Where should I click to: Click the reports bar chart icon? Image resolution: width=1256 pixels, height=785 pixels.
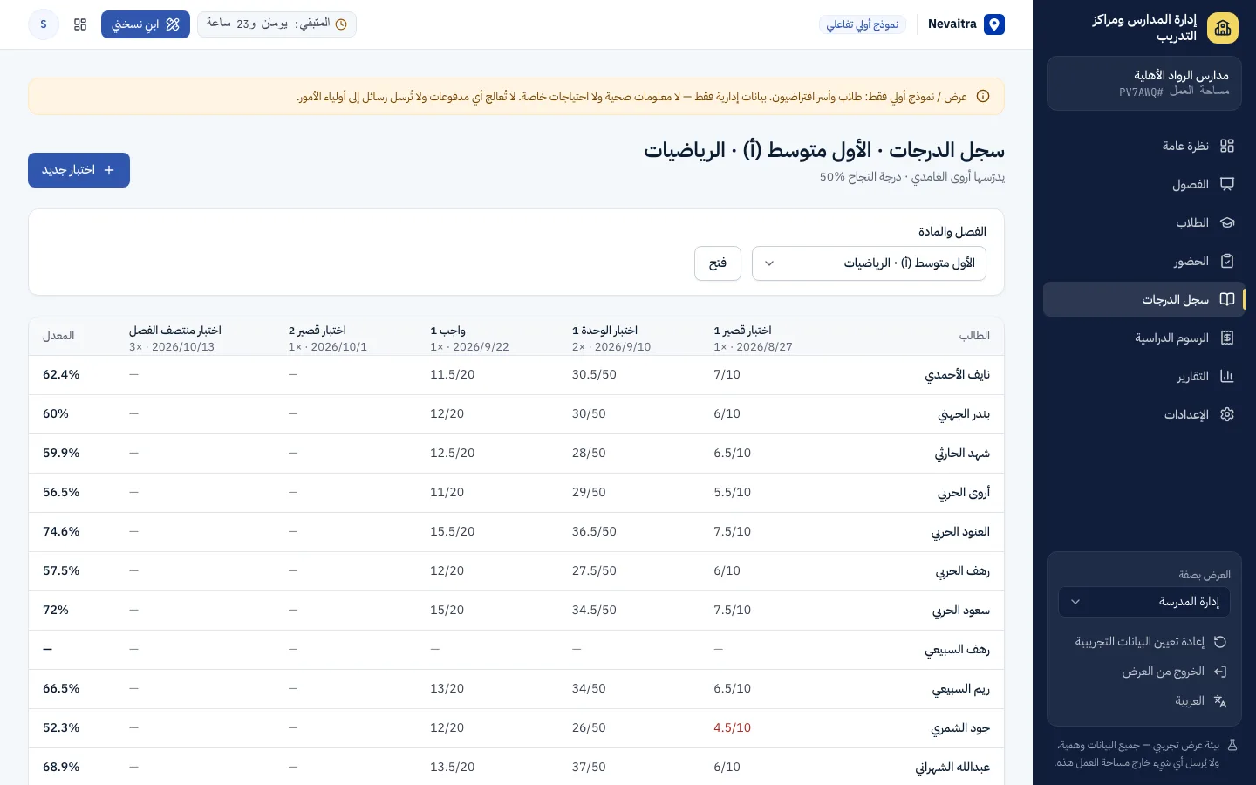pyautogui.click(x=1227, y=376)
